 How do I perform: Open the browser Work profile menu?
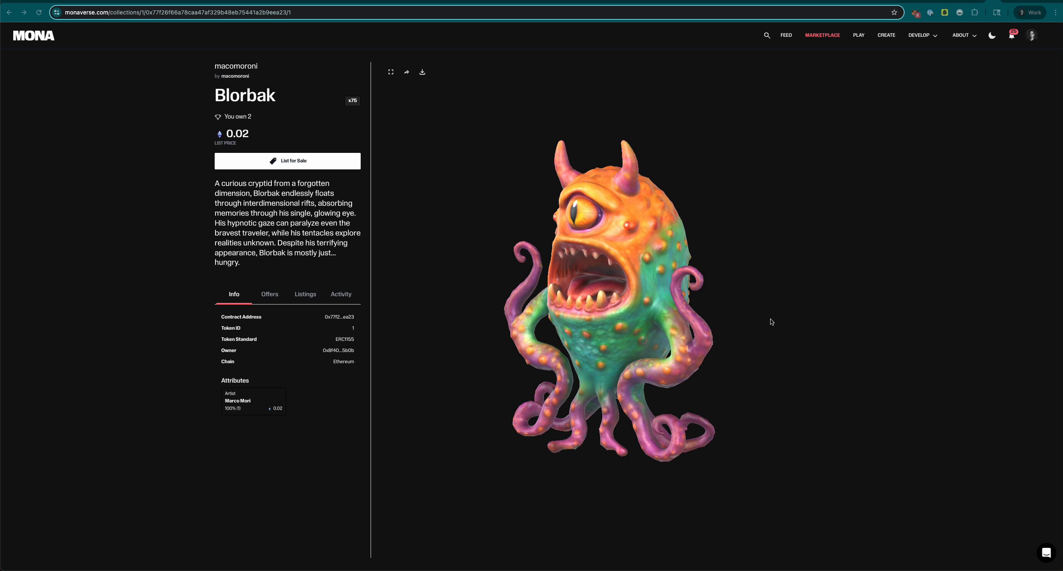click(1030, 12)
